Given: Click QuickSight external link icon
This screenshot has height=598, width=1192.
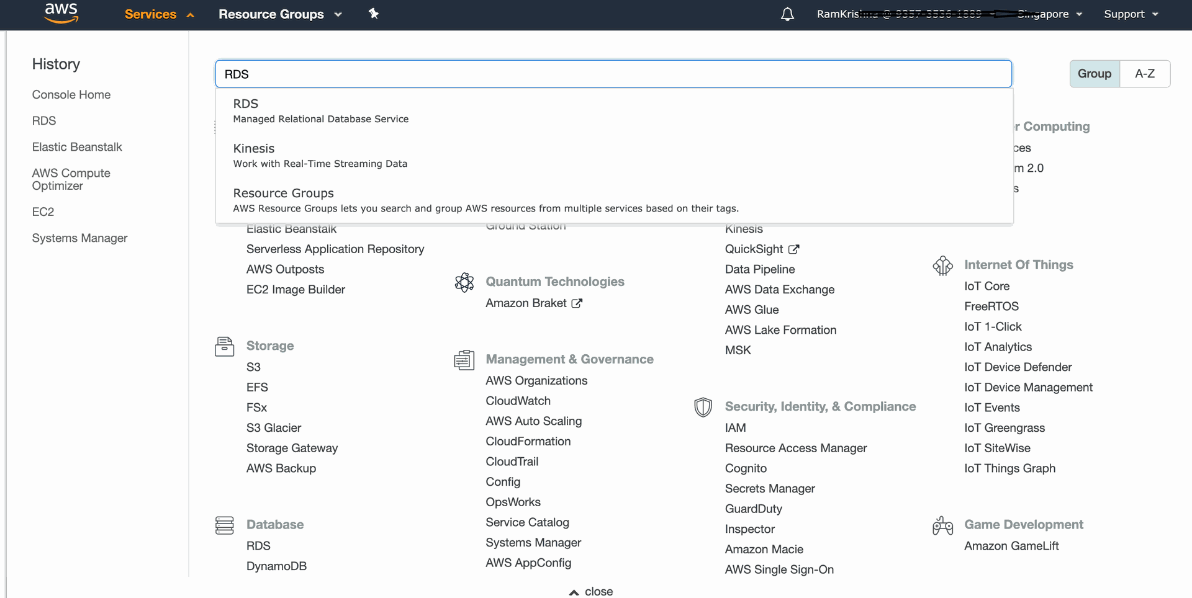Looking at the screenshot, I should pos(793,249).
